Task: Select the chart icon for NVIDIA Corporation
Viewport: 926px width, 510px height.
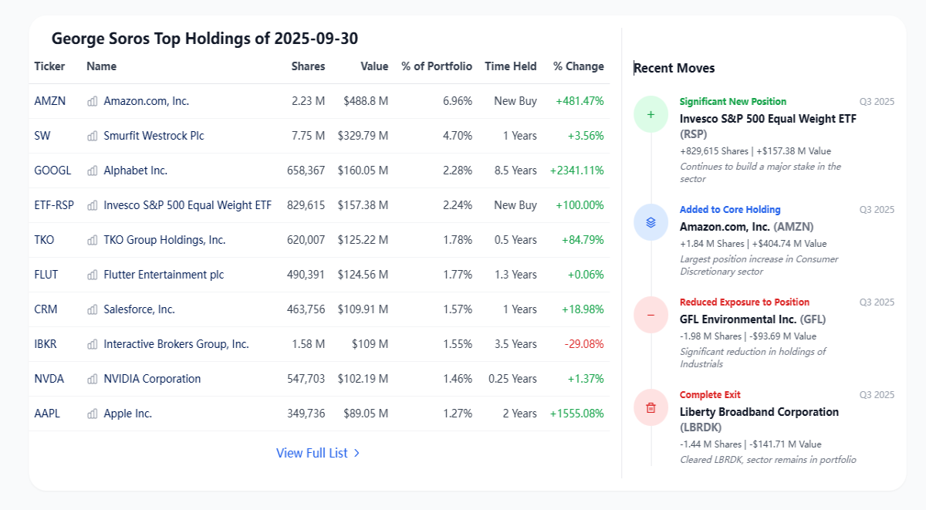Action: (x=93, y=379)
